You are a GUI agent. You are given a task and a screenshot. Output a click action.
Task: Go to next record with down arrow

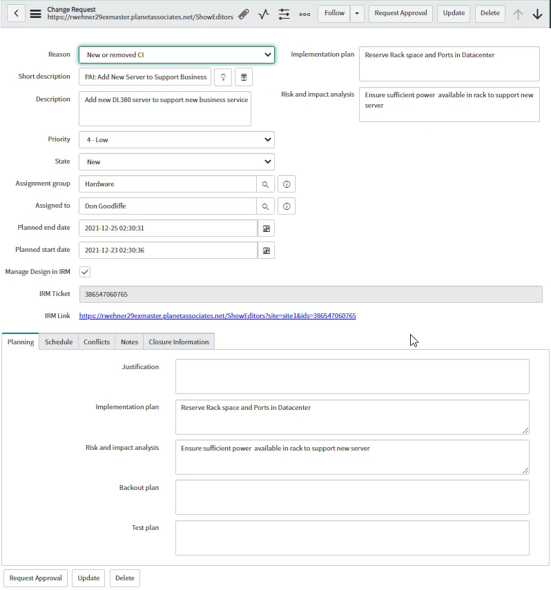click(537, 14)
